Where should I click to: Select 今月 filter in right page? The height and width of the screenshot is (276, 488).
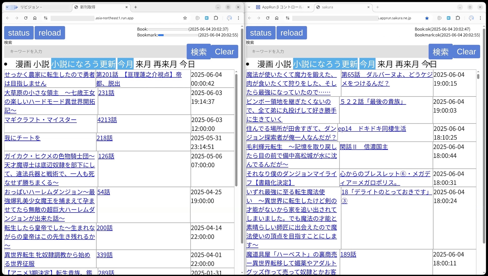pyautogui.click(x=367, y=64)
